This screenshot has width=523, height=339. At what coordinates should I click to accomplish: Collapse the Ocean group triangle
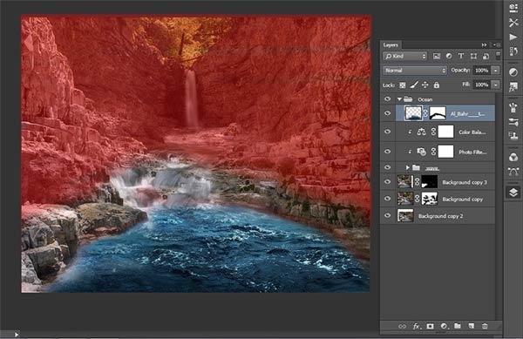399,99
